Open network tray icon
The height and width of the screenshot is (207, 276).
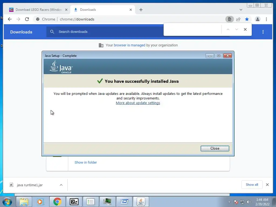point(242,202)
